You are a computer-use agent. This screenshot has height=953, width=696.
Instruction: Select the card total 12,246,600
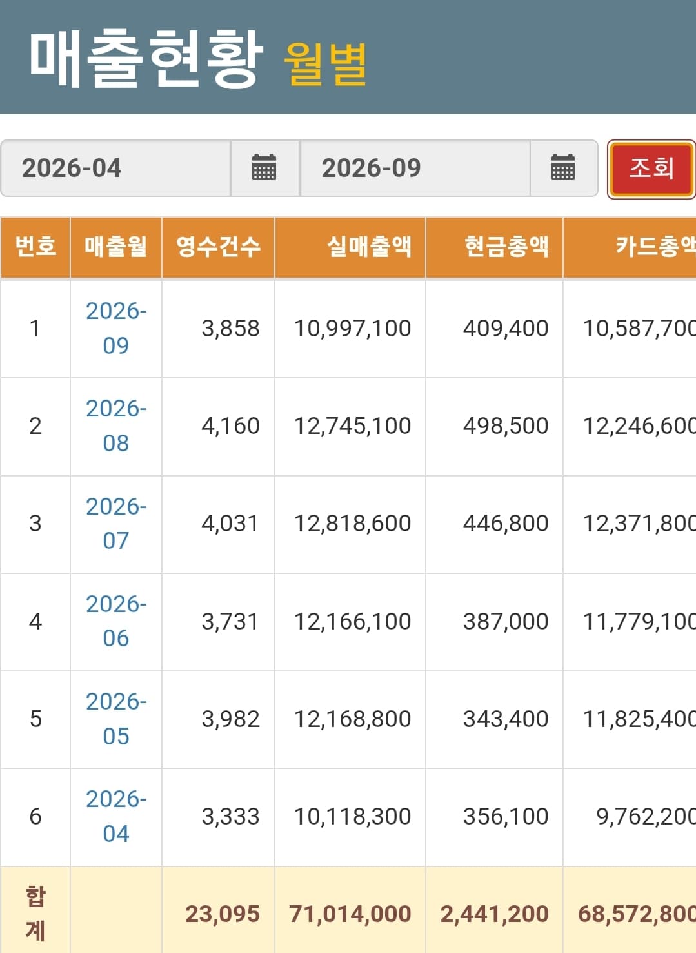(639, 426)
